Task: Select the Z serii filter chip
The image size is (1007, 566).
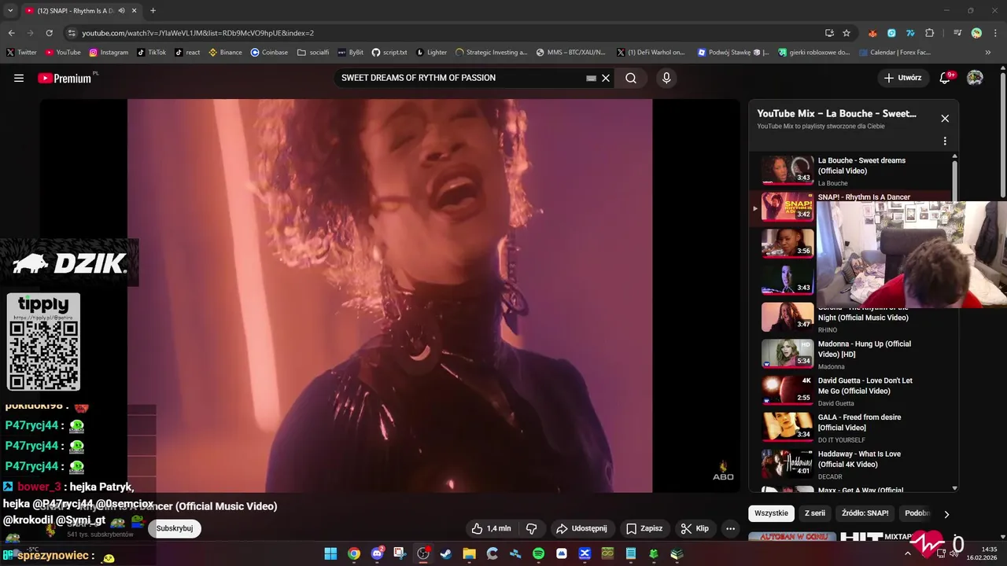Action: (x=815, y=513)
